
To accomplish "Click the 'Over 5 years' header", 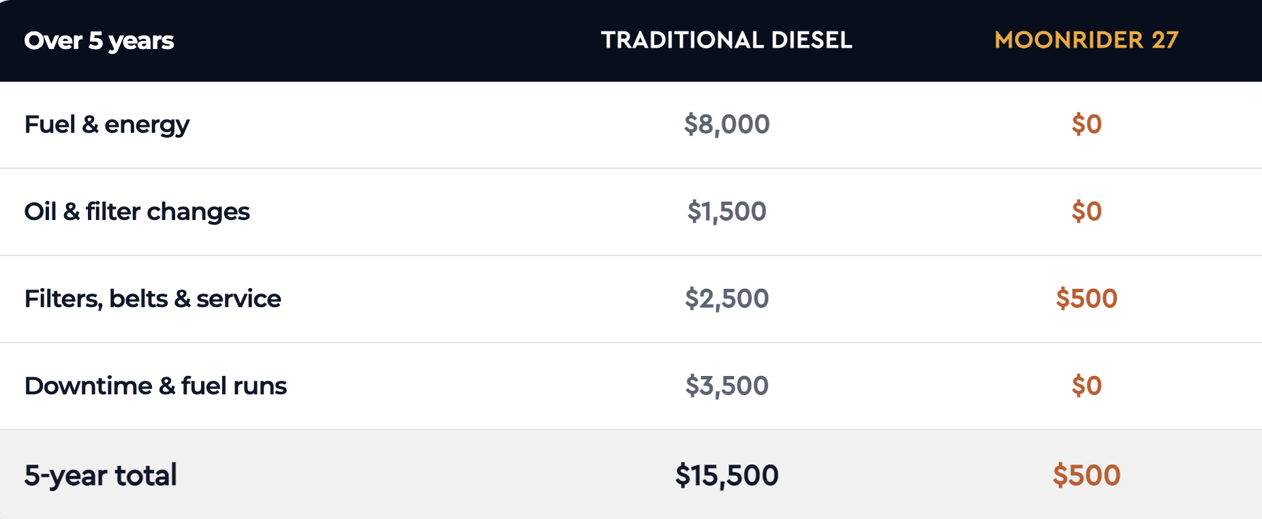I will pos(99,41).
